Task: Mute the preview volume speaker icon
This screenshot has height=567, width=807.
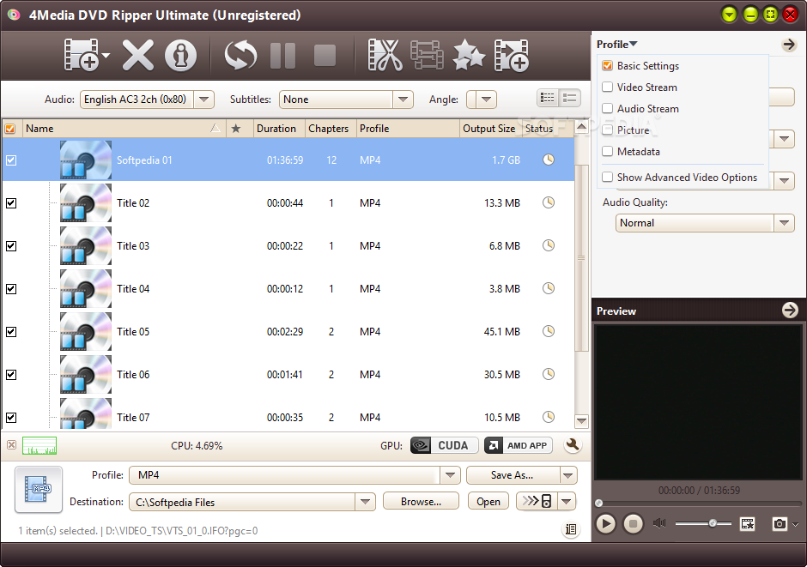Action: 659,523
